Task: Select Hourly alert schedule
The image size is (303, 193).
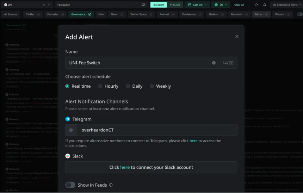Action: [100, 86]
